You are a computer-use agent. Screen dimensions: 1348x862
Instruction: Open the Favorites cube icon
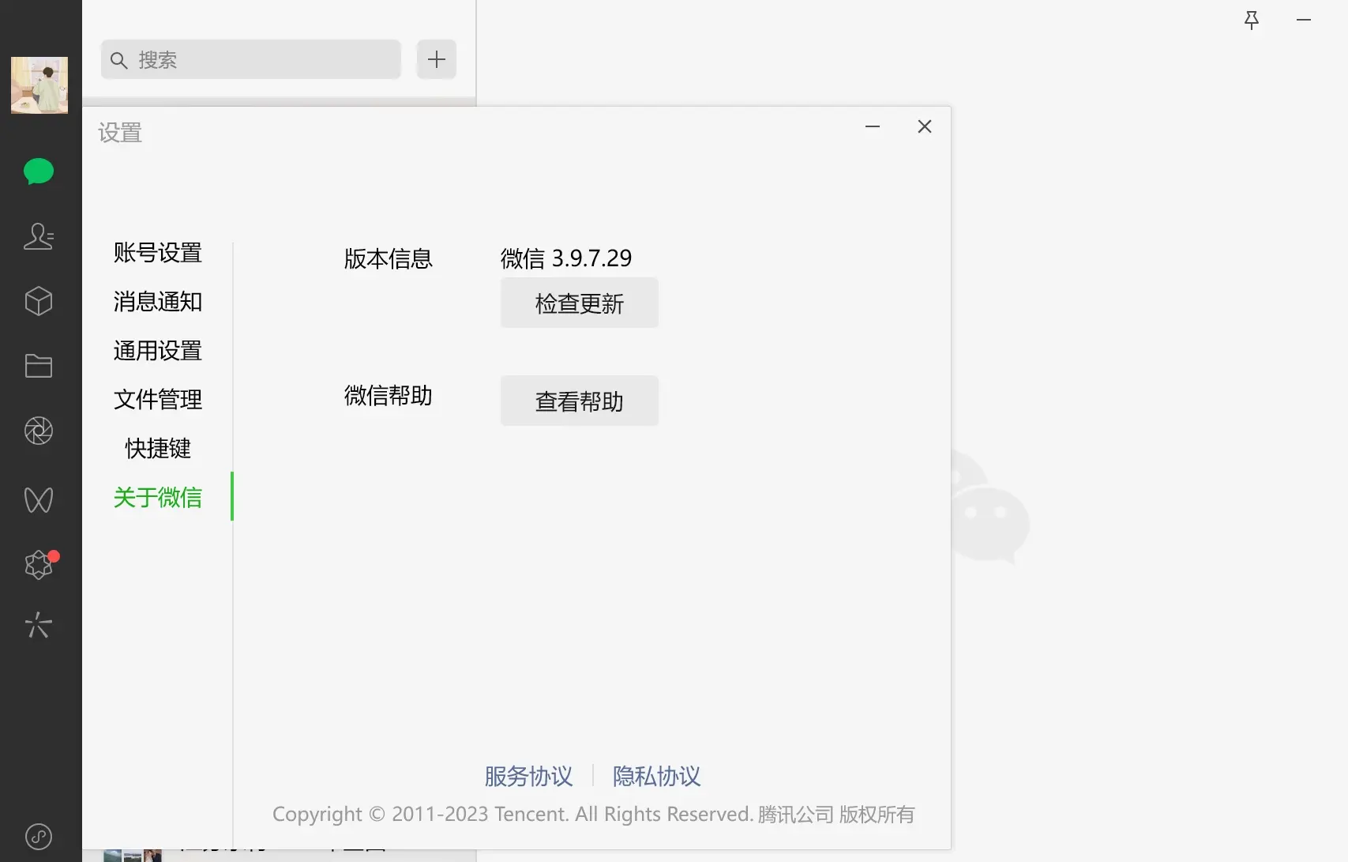point(39,301)
